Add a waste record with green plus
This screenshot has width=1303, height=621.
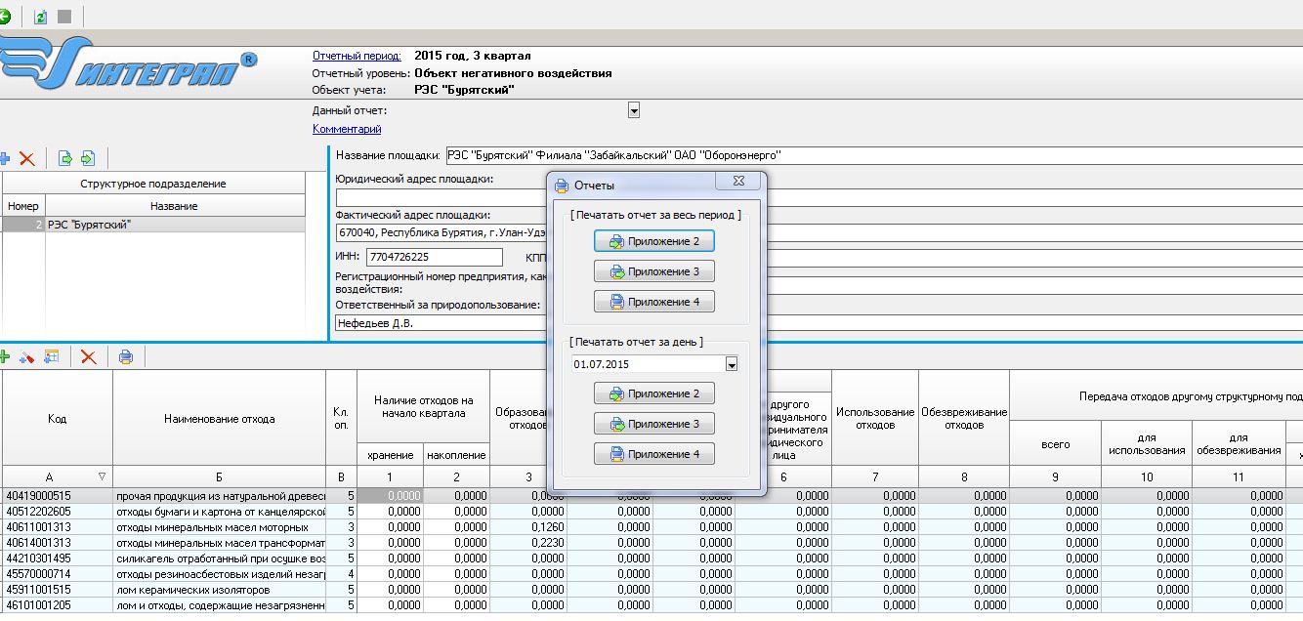pos(5,357)
